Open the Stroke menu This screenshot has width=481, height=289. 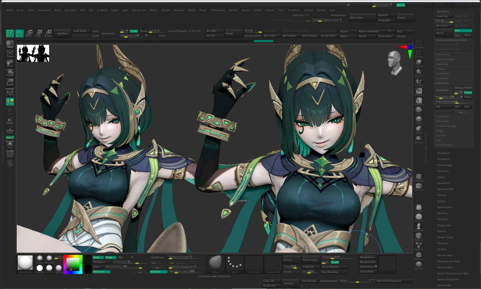pos(257,10)
